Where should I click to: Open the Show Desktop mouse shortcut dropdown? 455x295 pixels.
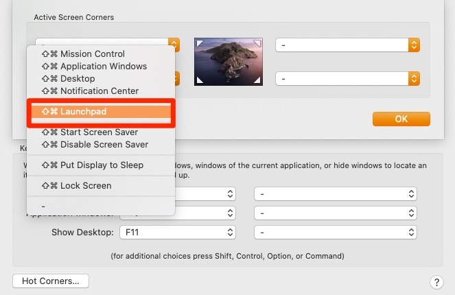336,233
